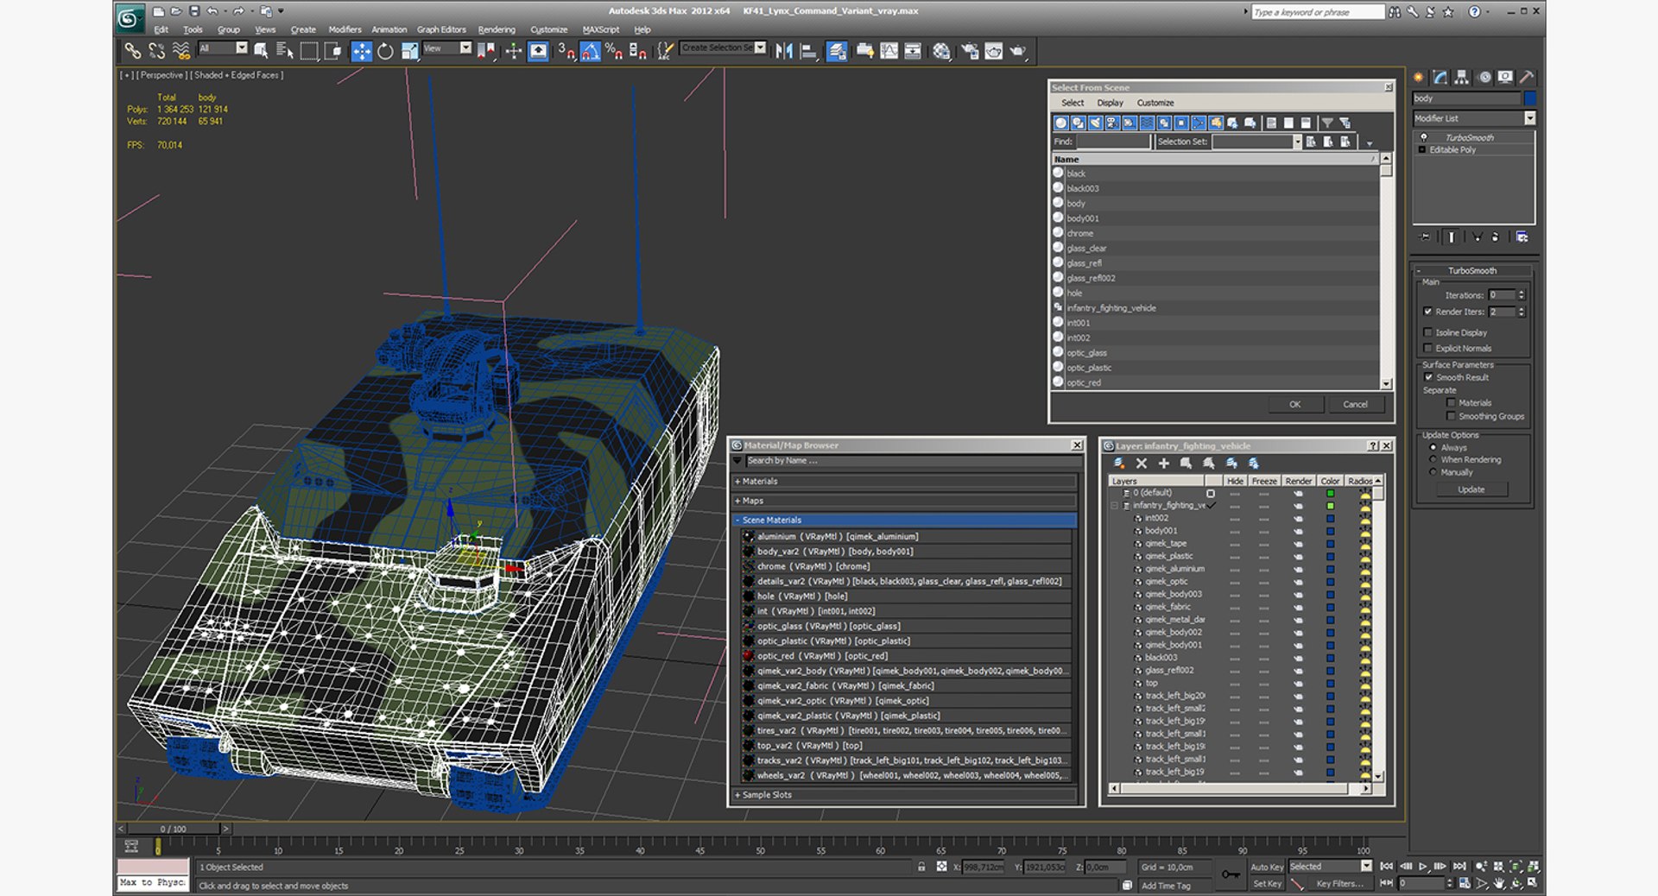Expand the Materials rollout section

pyautogui.click(x=760, y=482)
